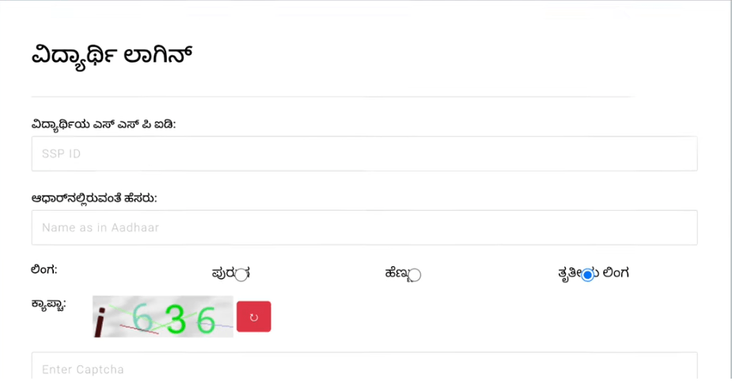
Task: Click the ಆಧಾರ್‌ನಲ್ಲಿರುವಂತೆ ಹೆಸರು label
Action: [93, 198]
